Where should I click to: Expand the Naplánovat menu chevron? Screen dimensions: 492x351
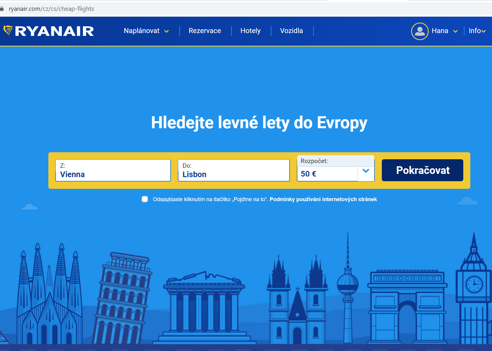(166, 31)
